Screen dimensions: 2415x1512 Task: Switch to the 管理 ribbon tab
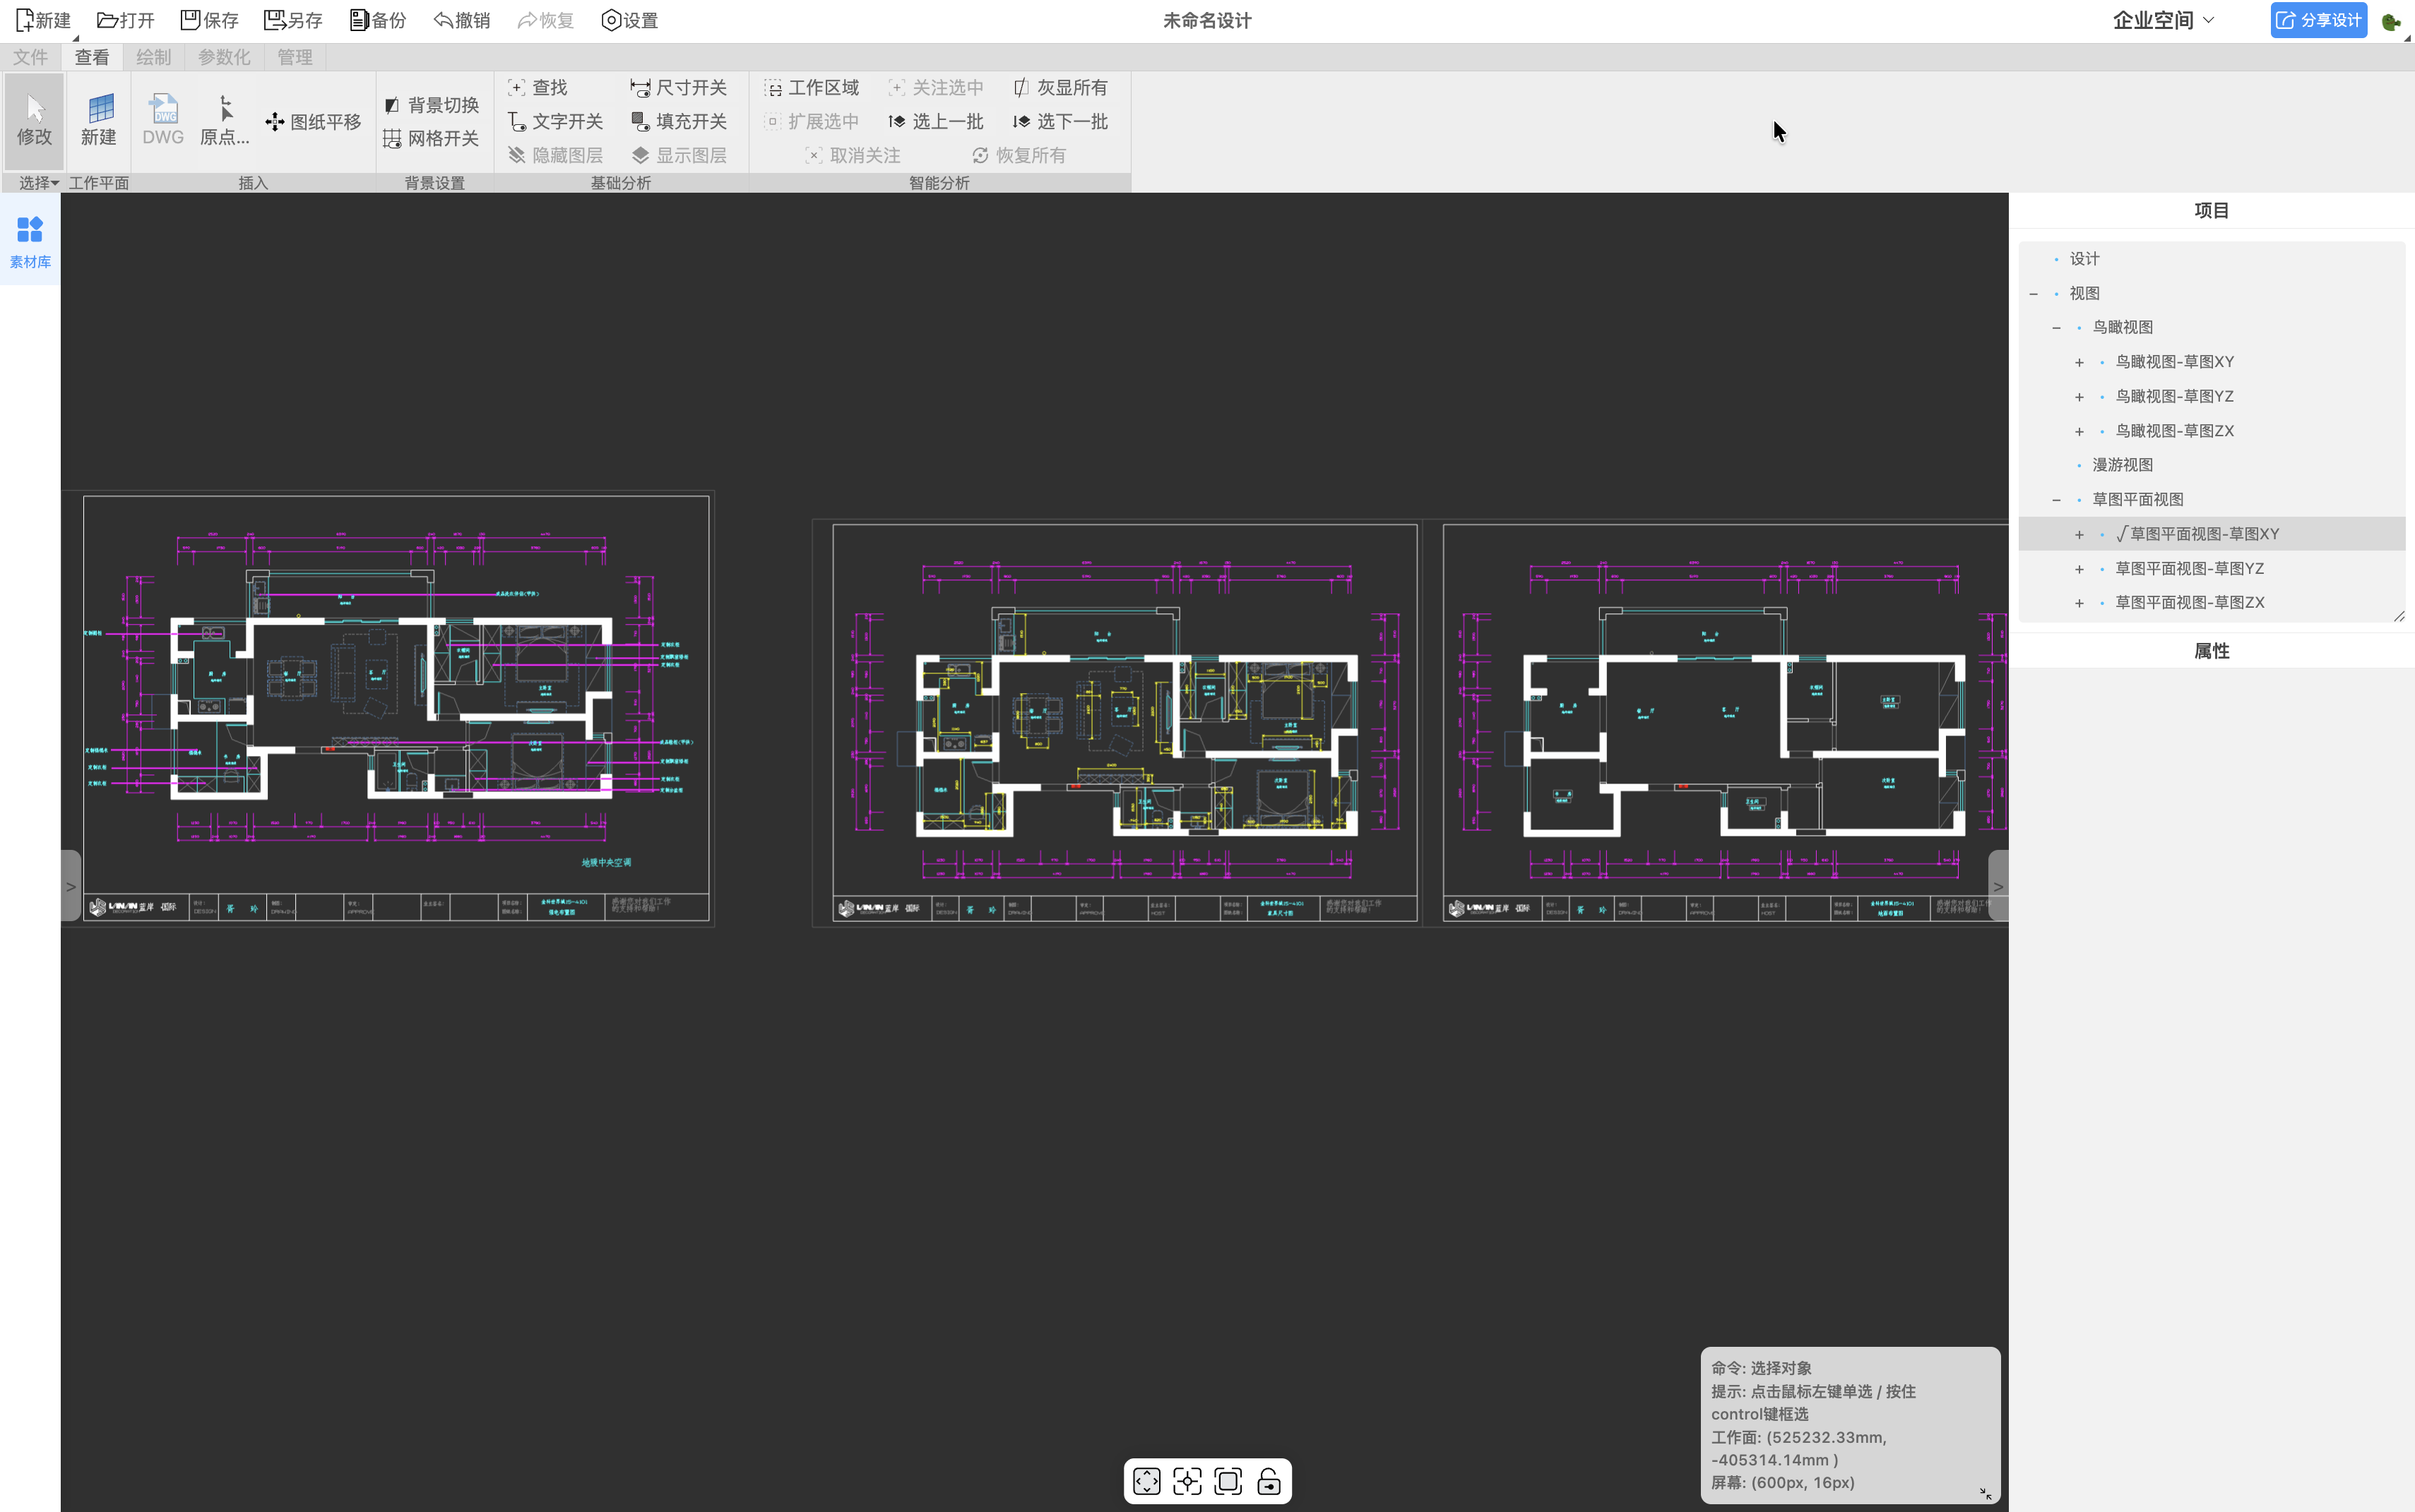click(x=295, y=57)
